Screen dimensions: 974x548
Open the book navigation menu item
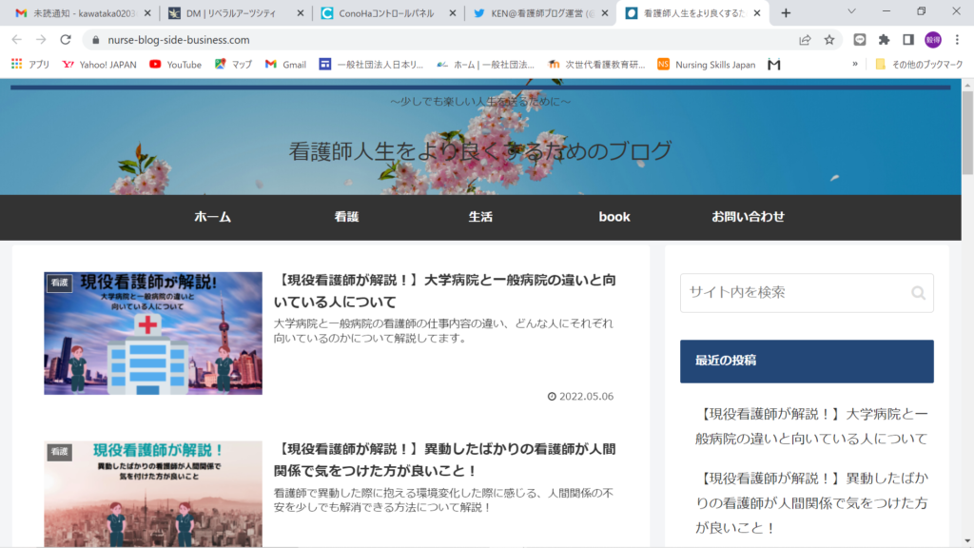(614, 217)
